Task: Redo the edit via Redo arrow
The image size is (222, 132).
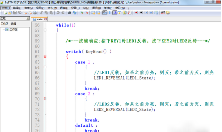Action: click(63, 13)
